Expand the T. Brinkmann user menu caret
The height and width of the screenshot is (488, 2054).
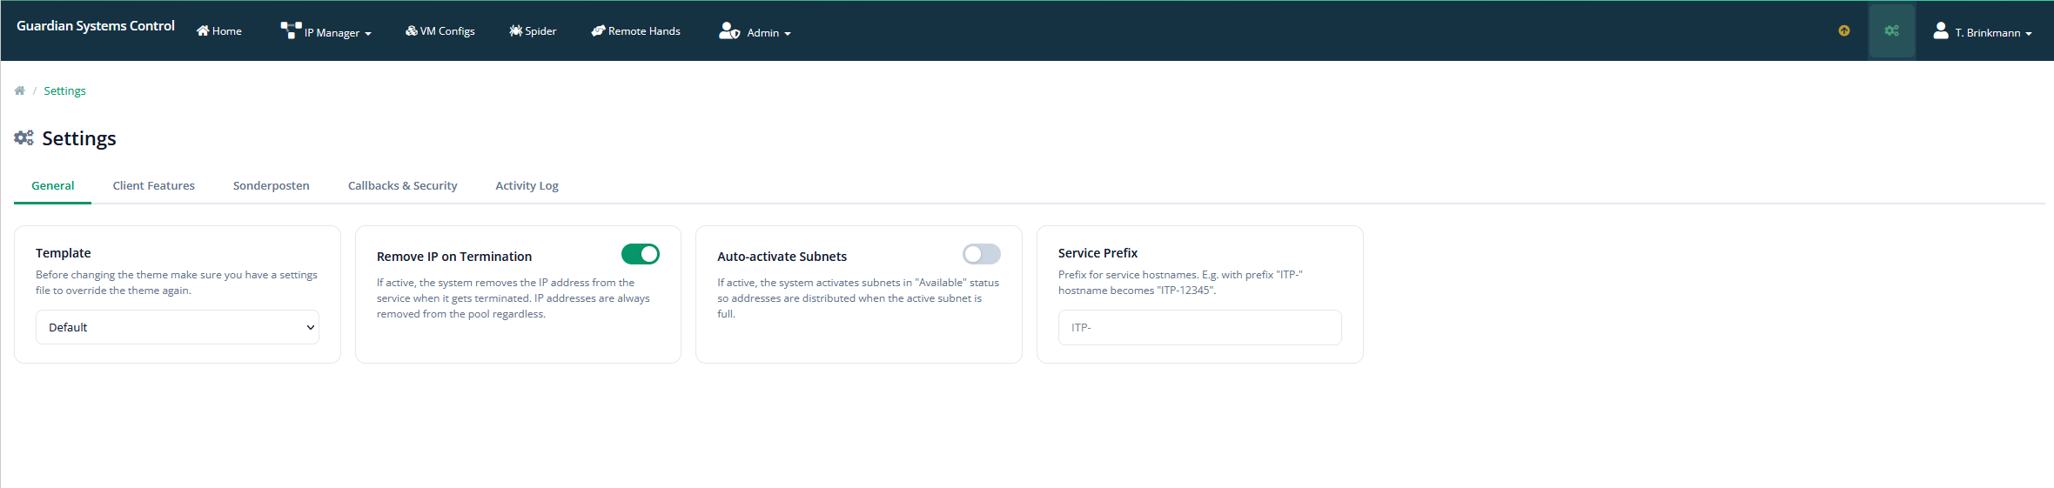tap(2028, 34)
